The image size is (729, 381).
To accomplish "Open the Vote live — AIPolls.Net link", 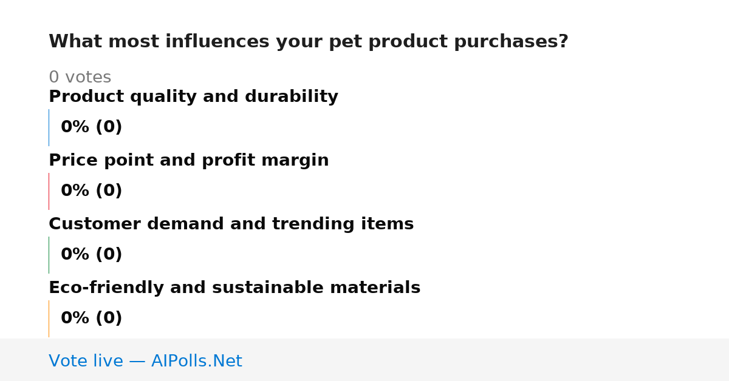I will [x=145, y=361].
